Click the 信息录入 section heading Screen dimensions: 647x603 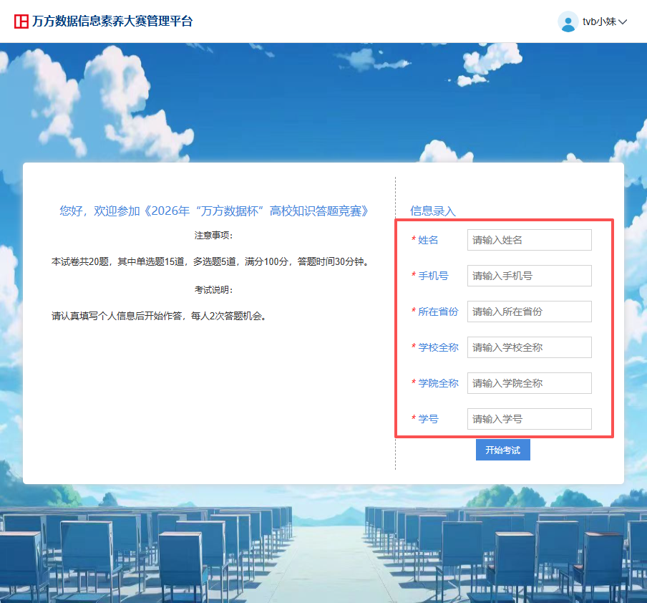(432, 211)
